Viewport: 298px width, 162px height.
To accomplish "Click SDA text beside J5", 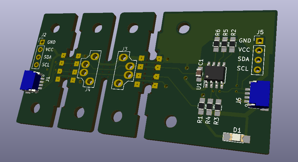I will click(x=243, y=59).
